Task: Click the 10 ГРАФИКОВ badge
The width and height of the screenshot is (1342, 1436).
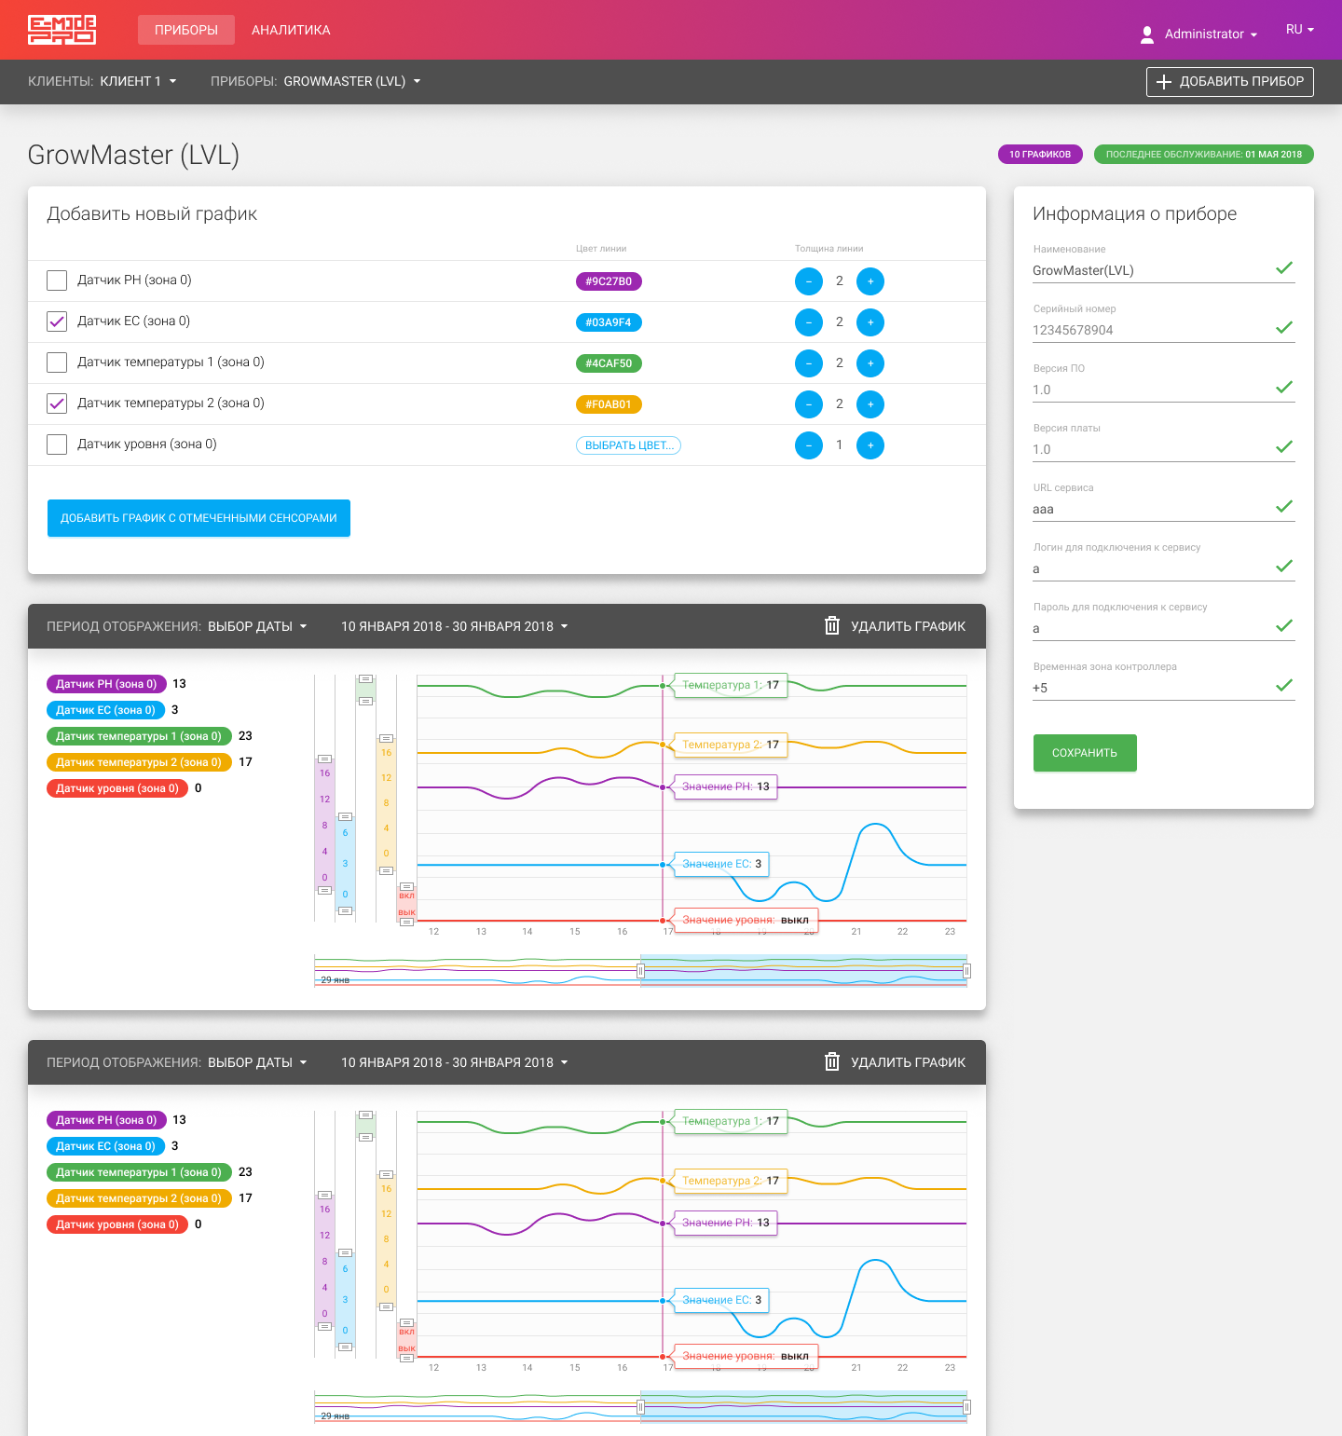Action: [1040, 155]
